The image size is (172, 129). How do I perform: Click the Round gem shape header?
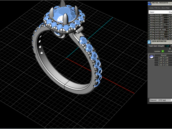pos(163,55)
